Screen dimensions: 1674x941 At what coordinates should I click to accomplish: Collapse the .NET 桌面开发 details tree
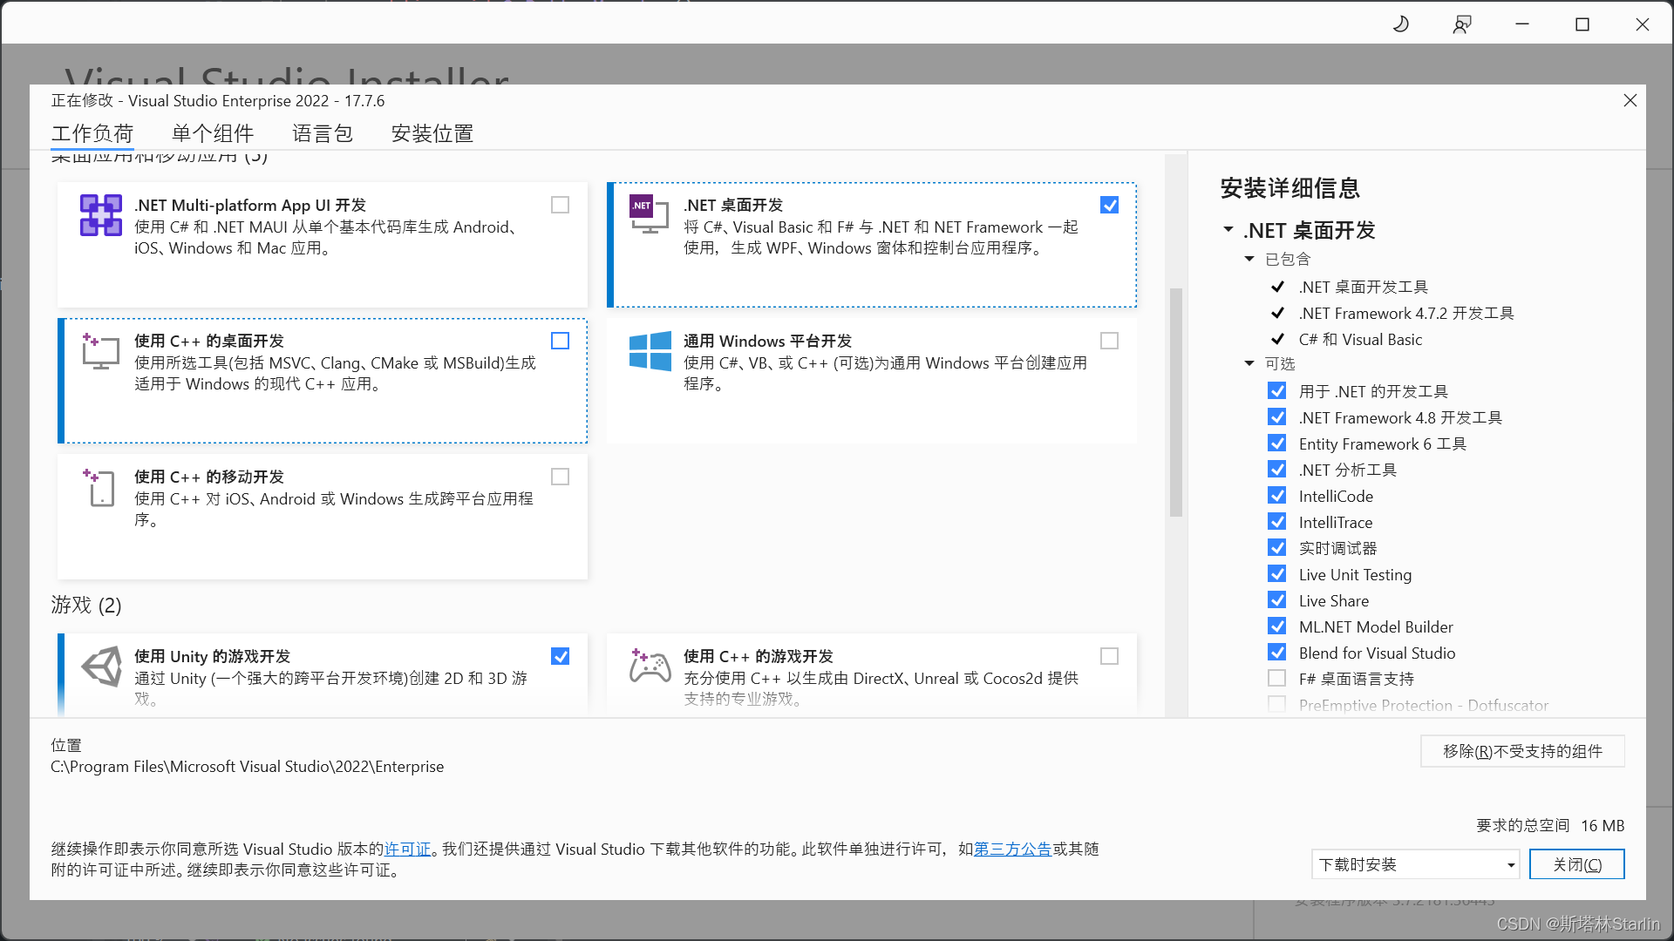[x=1228, y=230]
